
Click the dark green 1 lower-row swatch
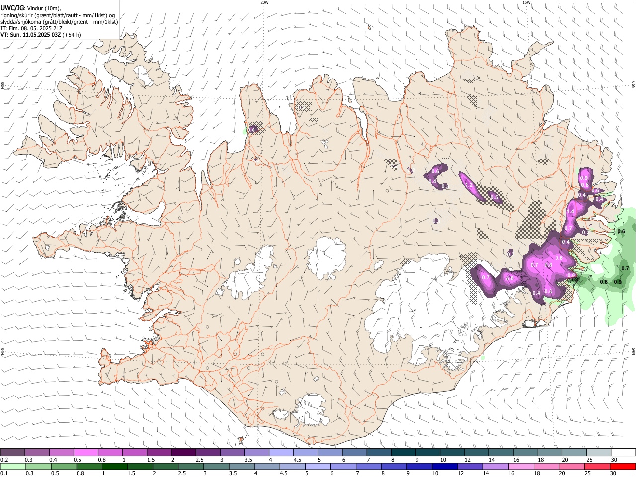click(114, 467)
